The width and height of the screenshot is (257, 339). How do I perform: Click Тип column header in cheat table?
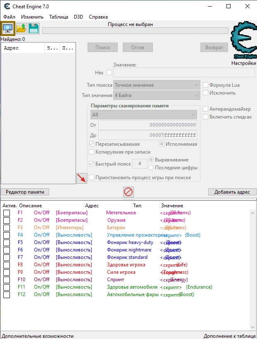coord(145,206)
